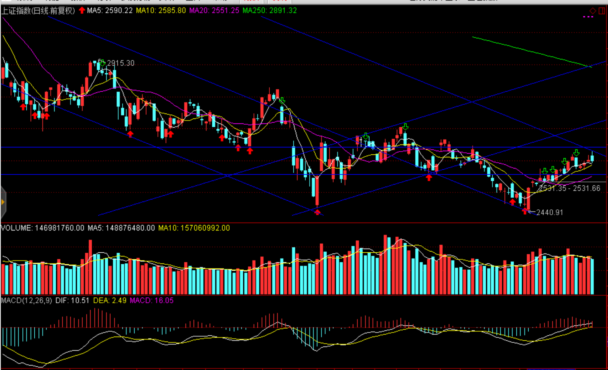Screen dimensions: 608x370
Task: Open the MACD(12,26,9) indicator settings label
Action: tap(26, 300)
